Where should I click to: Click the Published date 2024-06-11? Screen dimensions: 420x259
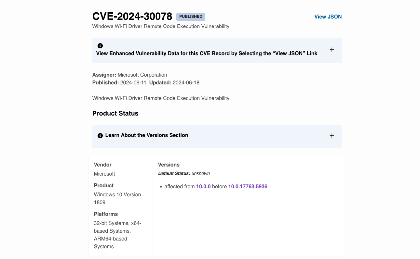pyautogui.click(x=134, y=82)
